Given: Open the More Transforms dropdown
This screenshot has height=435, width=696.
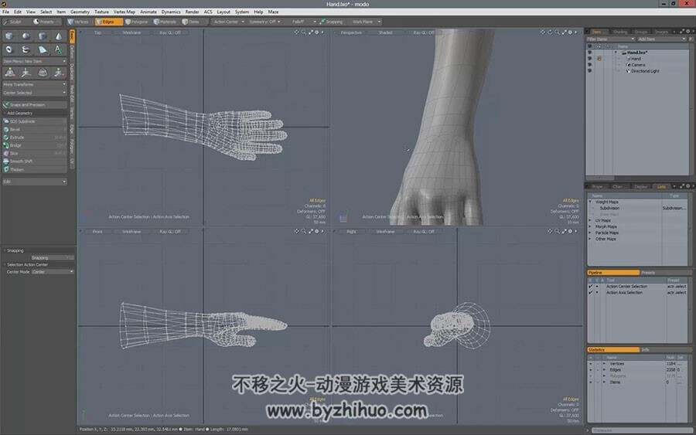Looking at the screenshot, I should click(35, 84).
